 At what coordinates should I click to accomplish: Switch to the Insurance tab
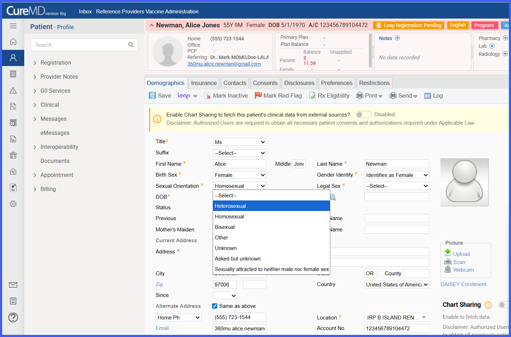[204, 83]
